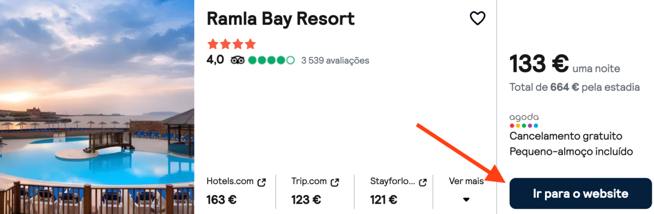Open the Ver mais label for more offers
Screen dimensions: 654x214
[x=466, y=181]
